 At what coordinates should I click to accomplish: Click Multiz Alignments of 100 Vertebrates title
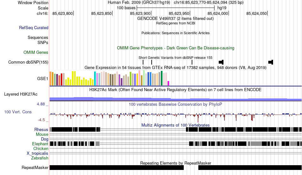[x=175, y=125]
